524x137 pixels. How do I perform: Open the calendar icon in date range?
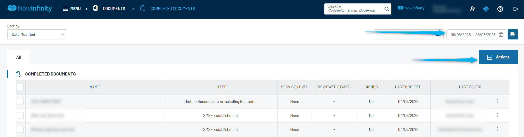501,35
